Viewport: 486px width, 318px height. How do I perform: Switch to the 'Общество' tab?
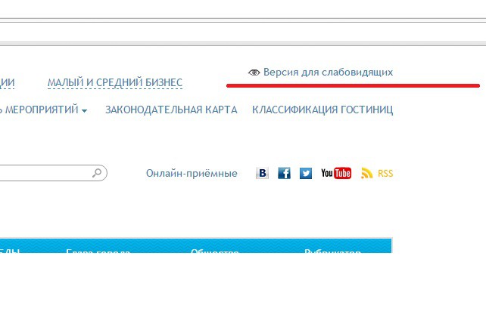pyautogui.click(x=215, y=251)
